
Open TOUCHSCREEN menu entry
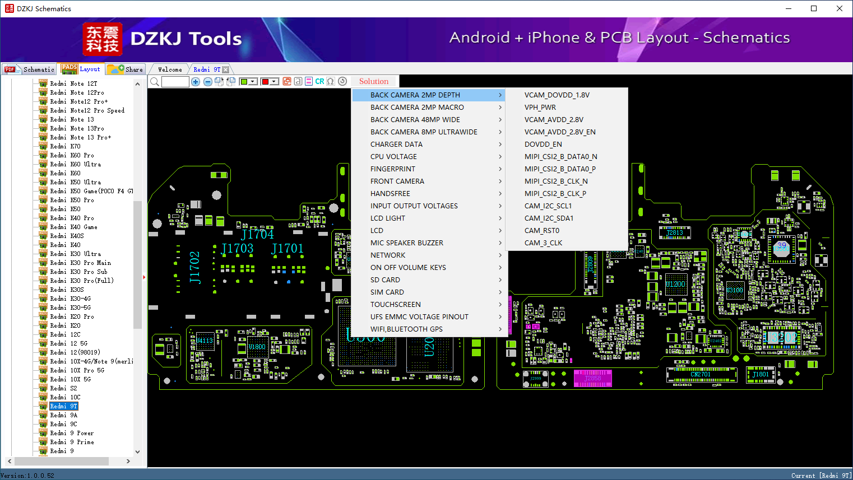pyautogui.click(x=429, y=305)
